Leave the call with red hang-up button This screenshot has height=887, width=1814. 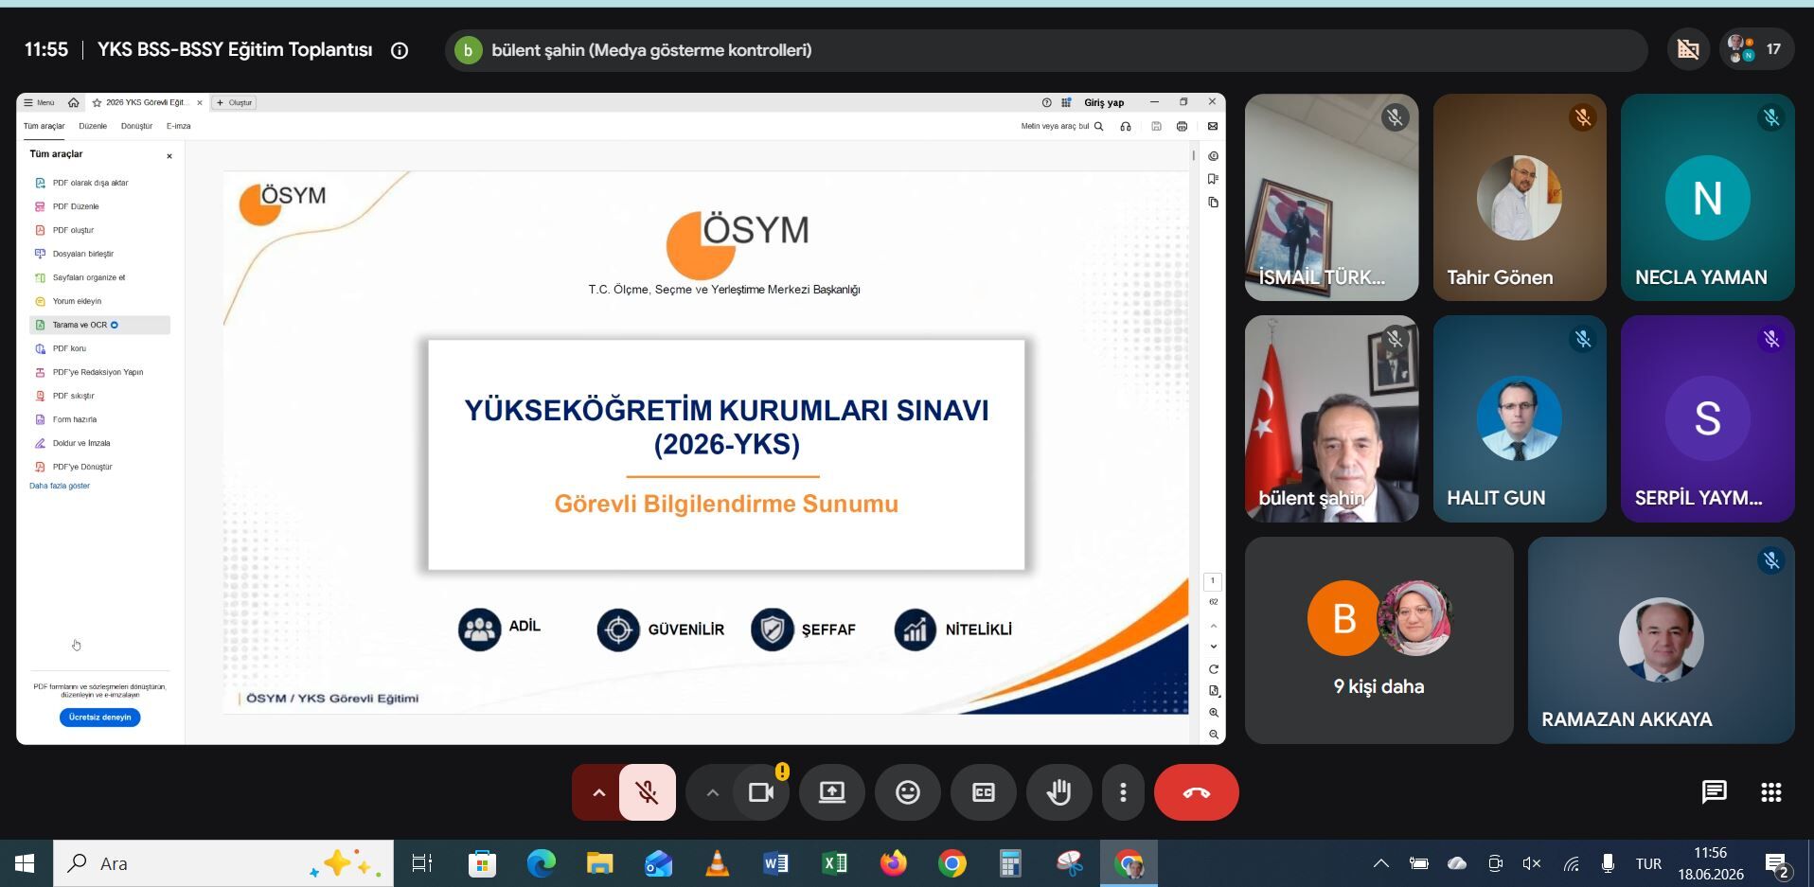[1197, 792]
